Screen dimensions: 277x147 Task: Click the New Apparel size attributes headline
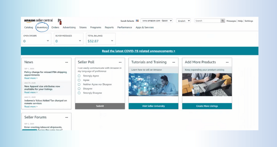[42, 88]
